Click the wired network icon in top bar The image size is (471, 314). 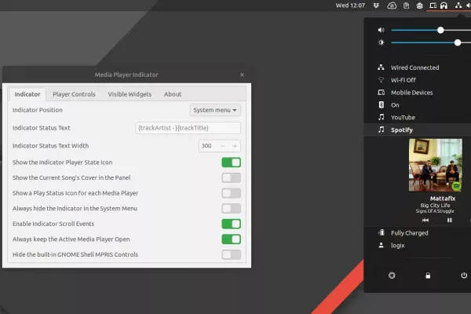point(458,5)
